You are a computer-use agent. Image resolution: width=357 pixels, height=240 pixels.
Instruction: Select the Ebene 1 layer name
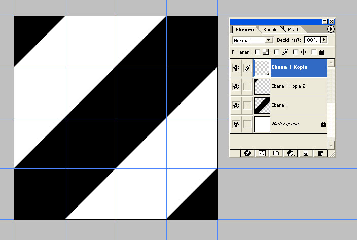(279, 105)
